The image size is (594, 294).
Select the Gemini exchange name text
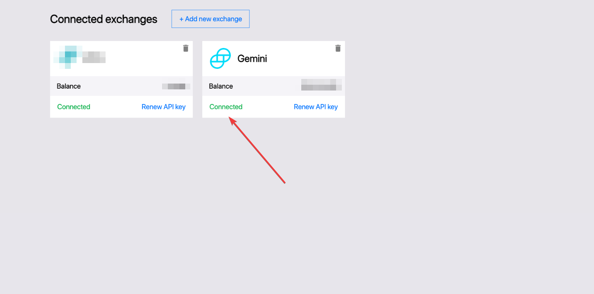252,59
